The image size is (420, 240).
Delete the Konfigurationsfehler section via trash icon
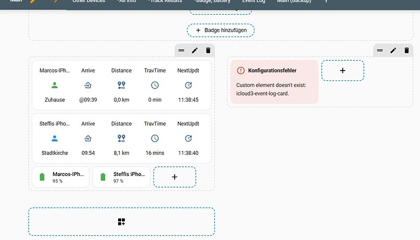tap(407, 51)
